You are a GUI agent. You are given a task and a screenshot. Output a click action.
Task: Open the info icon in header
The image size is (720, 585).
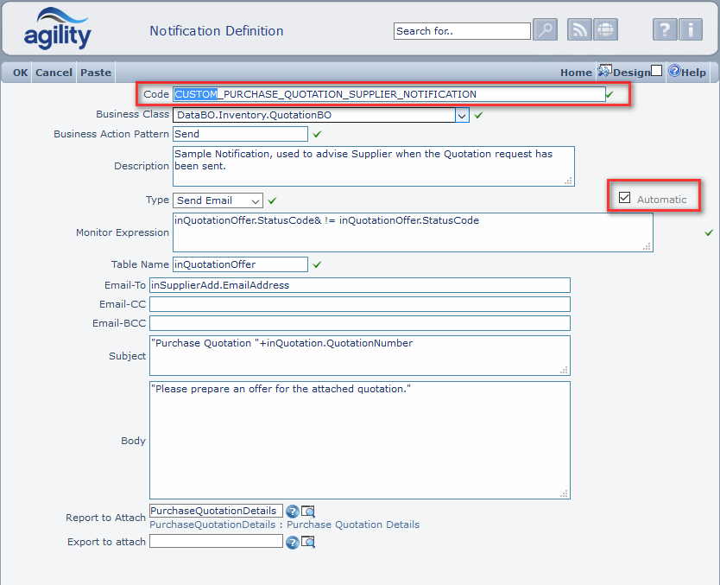click(690, 30)
